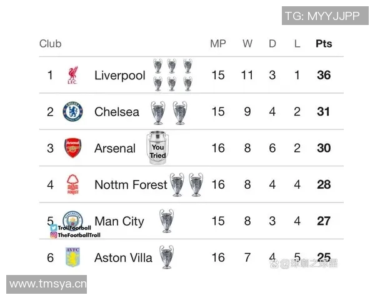Click the trophy icon beside Man City
This screenshot has width=375, height=300.
point(166,221)
